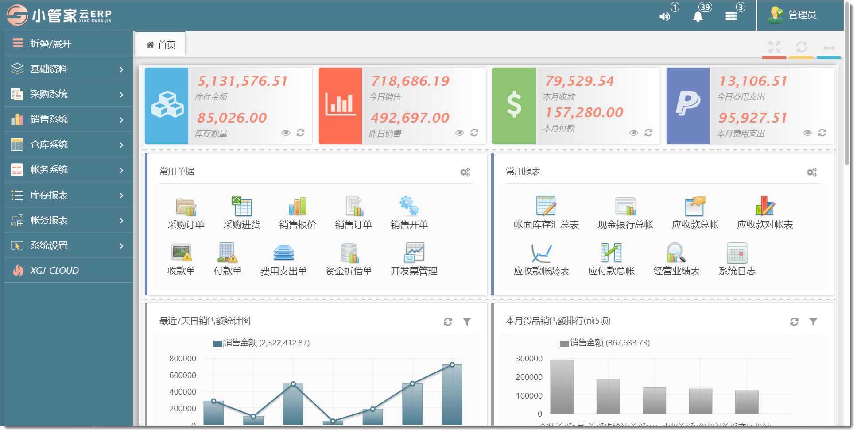
Task: Expand the 采购系统 menu
Action: pyautogui.click(x=68, y=94)
